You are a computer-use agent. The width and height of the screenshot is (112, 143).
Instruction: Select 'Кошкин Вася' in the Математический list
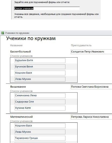click(x=40, y=126)
